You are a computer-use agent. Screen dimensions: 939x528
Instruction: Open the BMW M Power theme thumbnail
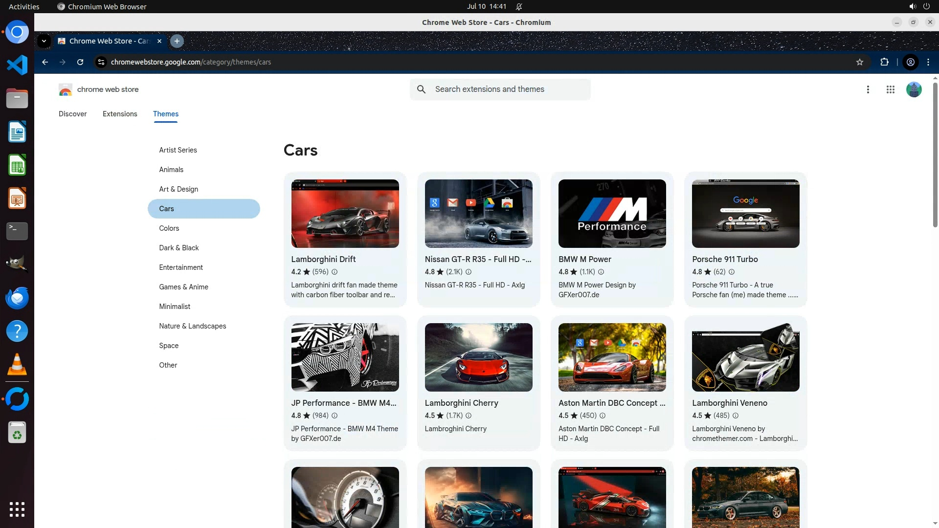[612, 214]
